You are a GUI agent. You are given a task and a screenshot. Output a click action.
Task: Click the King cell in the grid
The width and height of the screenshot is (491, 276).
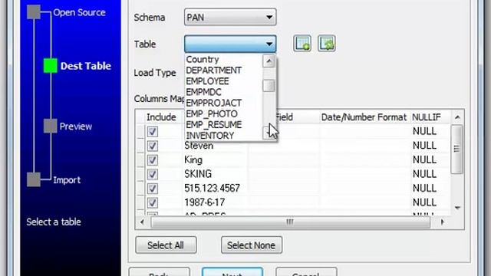tap(193, 160)
